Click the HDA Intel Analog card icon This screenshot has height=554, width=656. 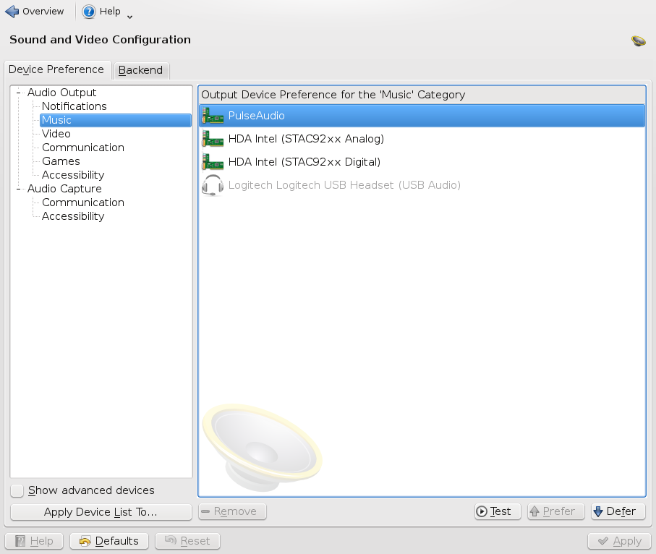click(213, 139)
